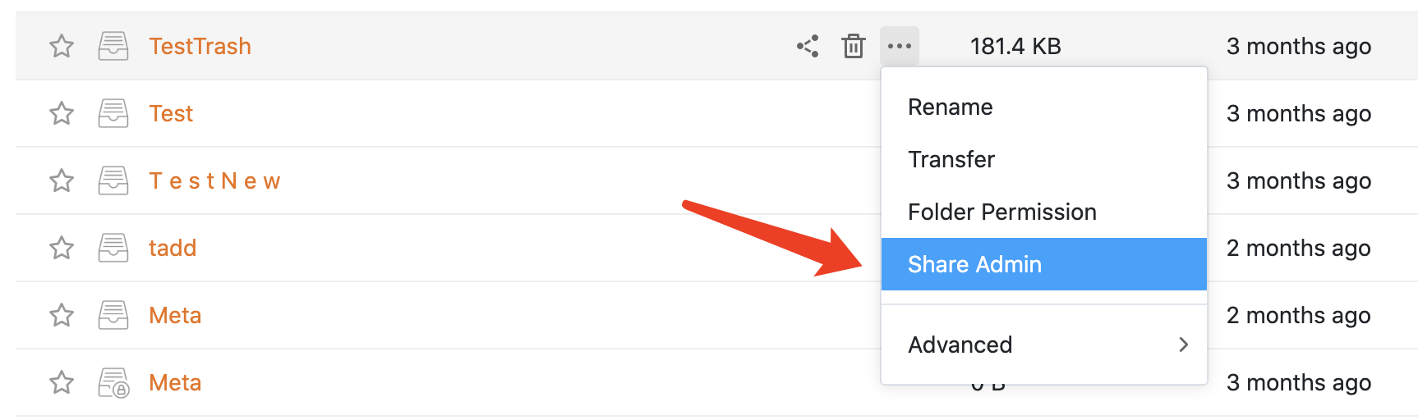Viewport: 1418px width, 420px height.
Task: Click the share icon for TestTrash
Action: point(808,46)
